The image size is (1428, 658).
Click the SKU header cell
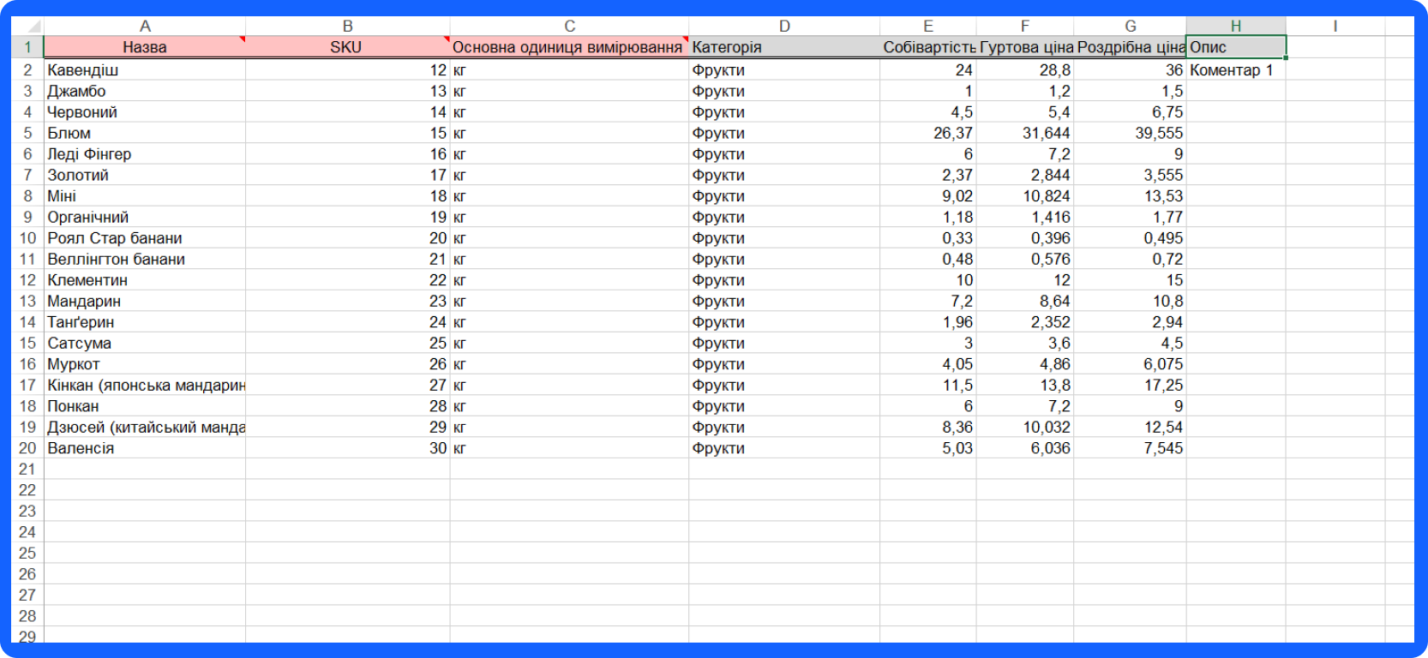tap(346, 47)
